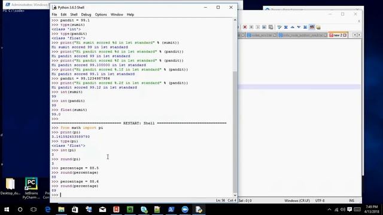Screen dimensions: 383x215
Task: Click the 'RESTART: Shell' separator text
Action: pyautogui.click(x=139, y=124)
